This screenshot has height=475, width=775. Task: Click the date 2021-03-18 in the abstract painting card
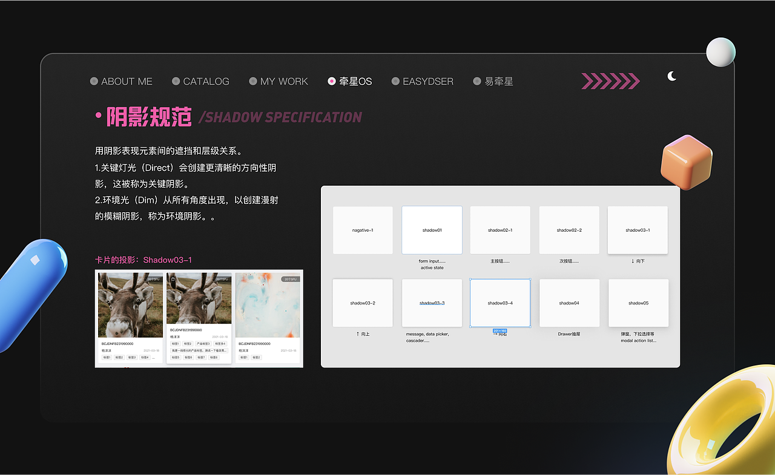click(289, 350)
